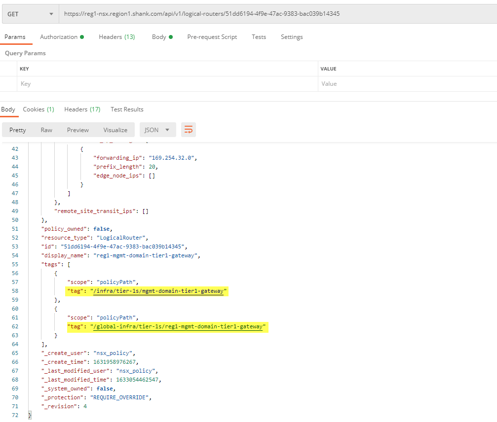Click the KEY column header

[24, 69]
